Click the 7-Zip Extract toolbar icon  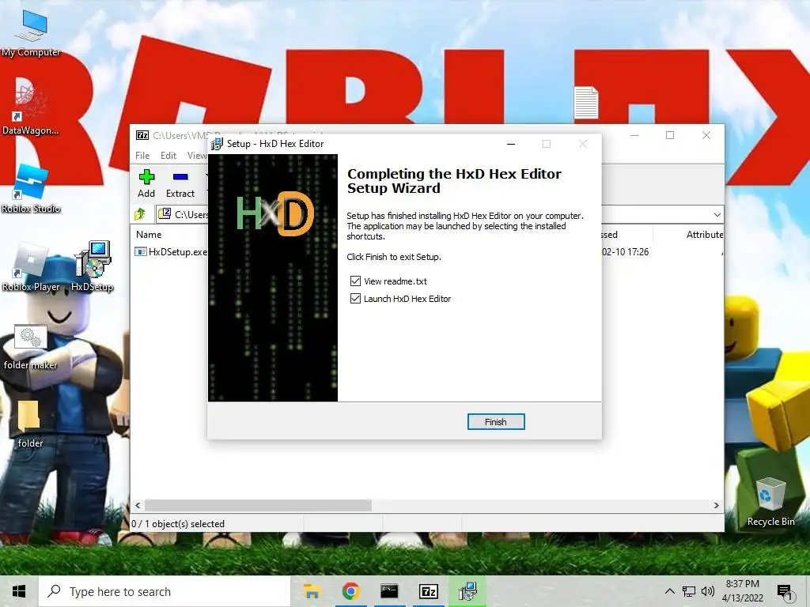pyautogui.click(x=180, y=183)
